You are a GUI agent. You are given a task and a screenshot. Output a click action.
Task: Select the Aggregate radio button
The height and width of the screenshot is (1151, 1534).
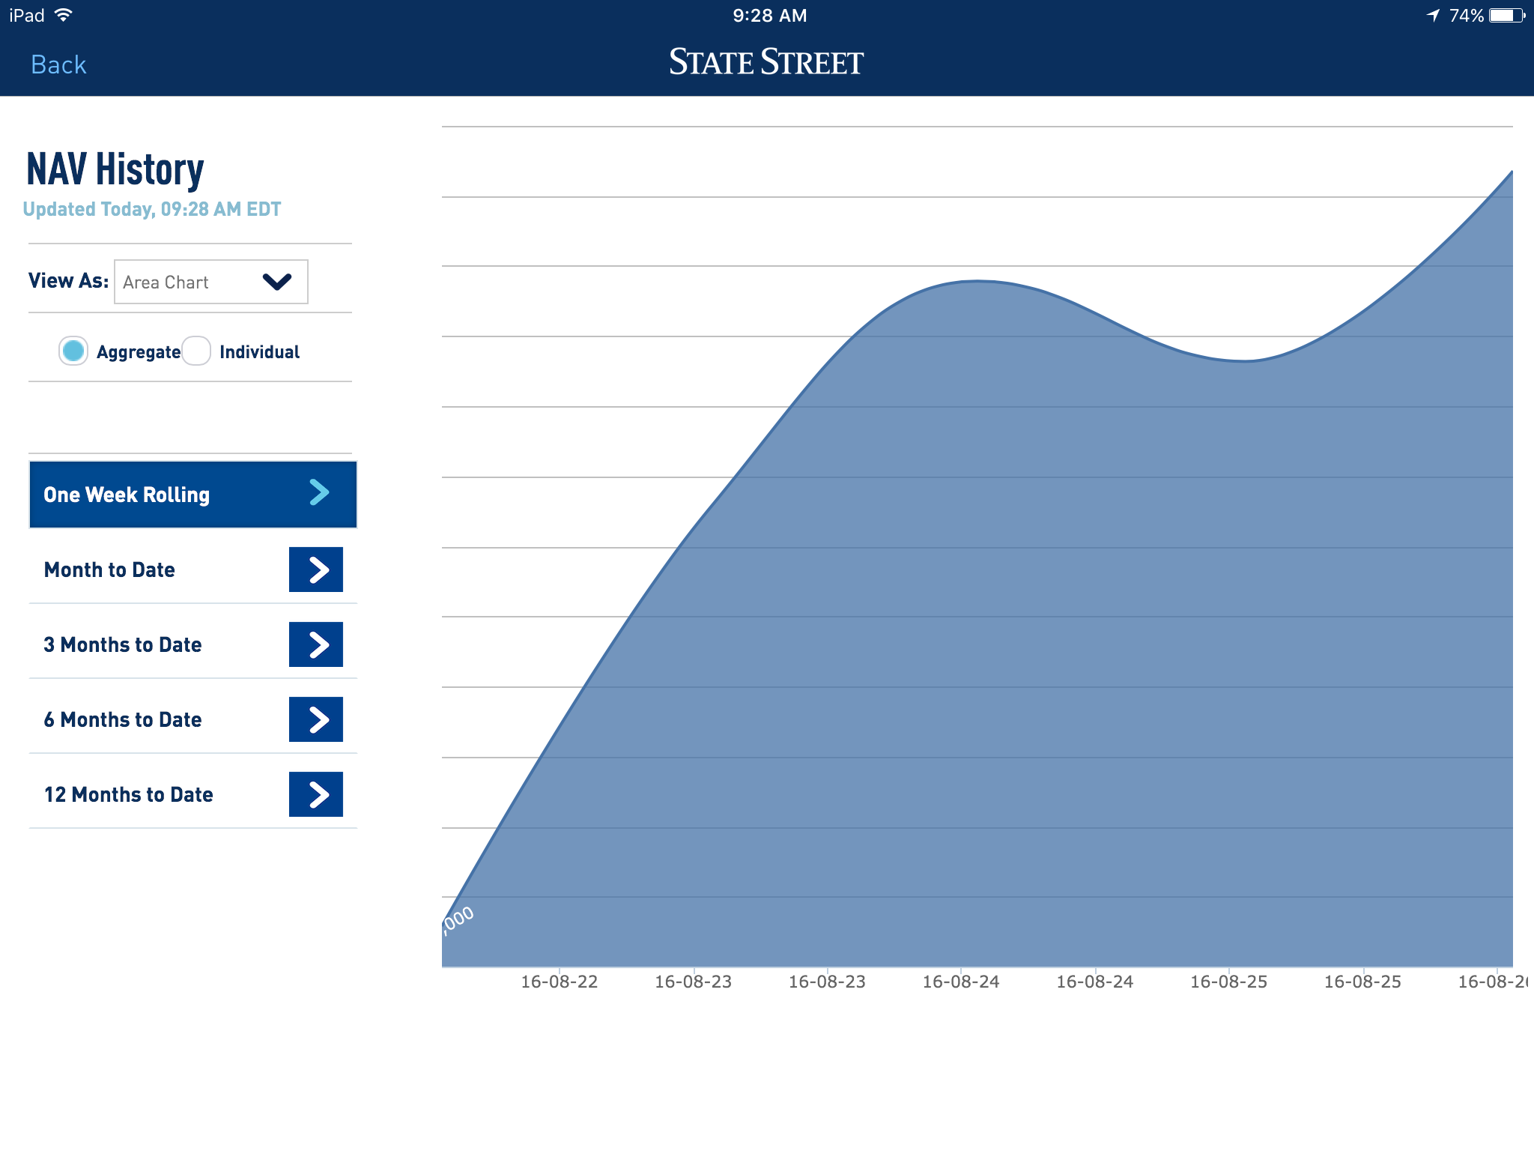click(x=73, y=351)
